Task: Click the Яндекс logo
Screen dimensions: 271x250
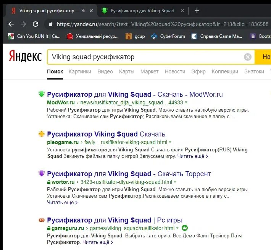Action: coord(26,56)
